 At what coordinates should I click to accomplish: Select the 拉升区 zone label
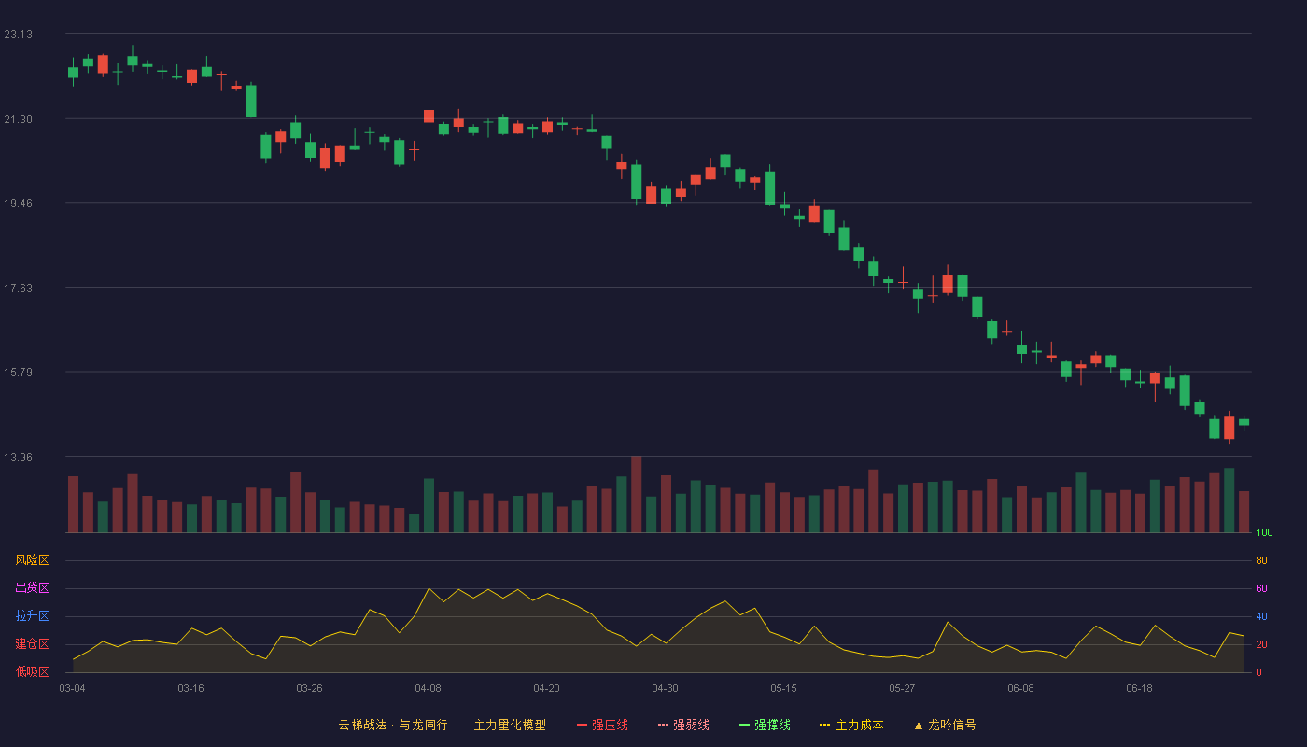click(x=32, y=616)
